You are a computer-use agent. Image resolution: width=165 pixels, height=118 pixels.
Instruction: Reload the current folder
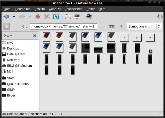pyautogui.click(x=56, y=16)
